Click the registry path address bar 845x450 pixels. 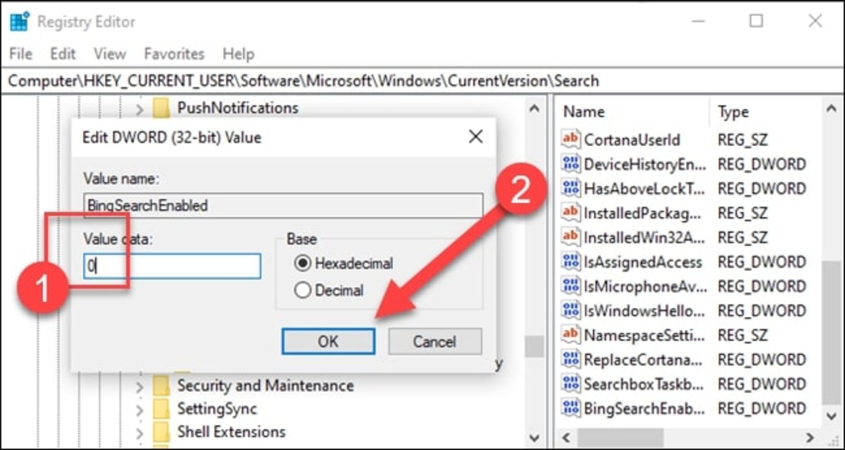(x=422, y=81)
